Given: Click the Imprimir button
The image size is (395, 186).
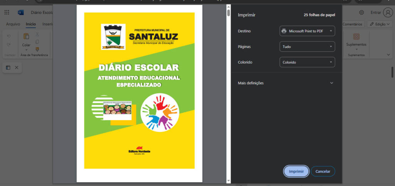Looking at the screenshot, I should tap(296, 171).
